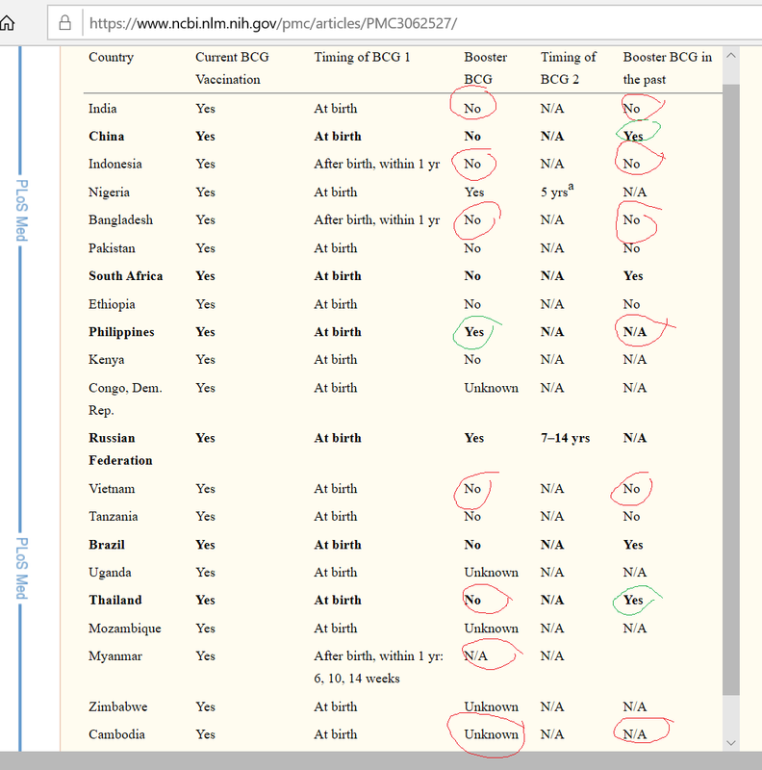This screenshot has height=770, width=762.
Task: Click the Booster BCG in the past header
Action: [x=668, y=67]
